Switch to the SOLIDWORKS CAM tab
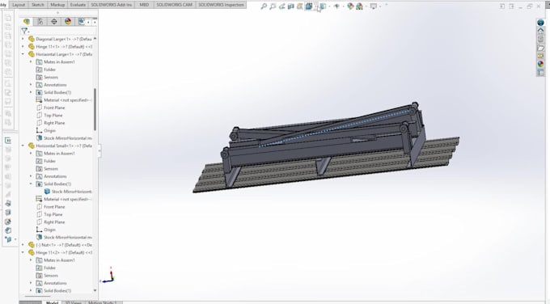Screen dimensions: 550x304 tap(175, 5)
